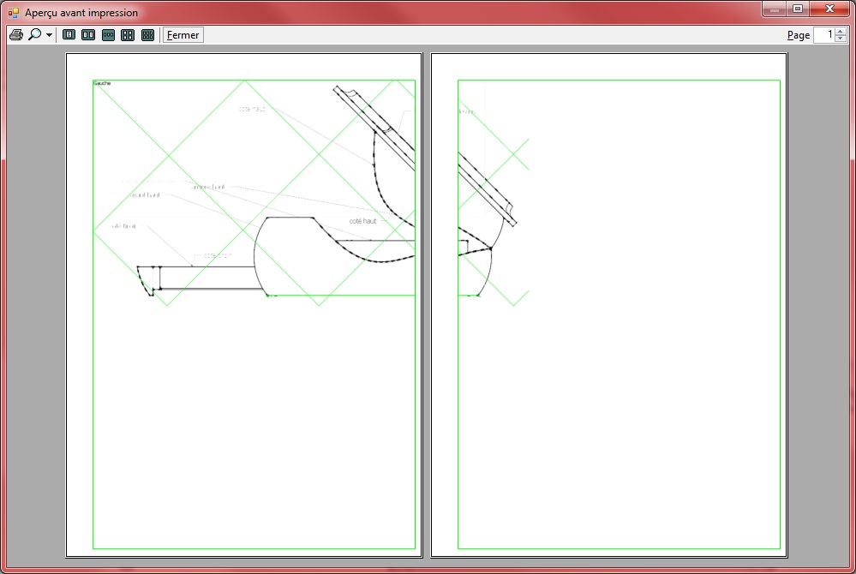Close the Aperçu avant impression window
Image resolution: width=856 pixels, height=574 pixels.
(x=829, y=9)
